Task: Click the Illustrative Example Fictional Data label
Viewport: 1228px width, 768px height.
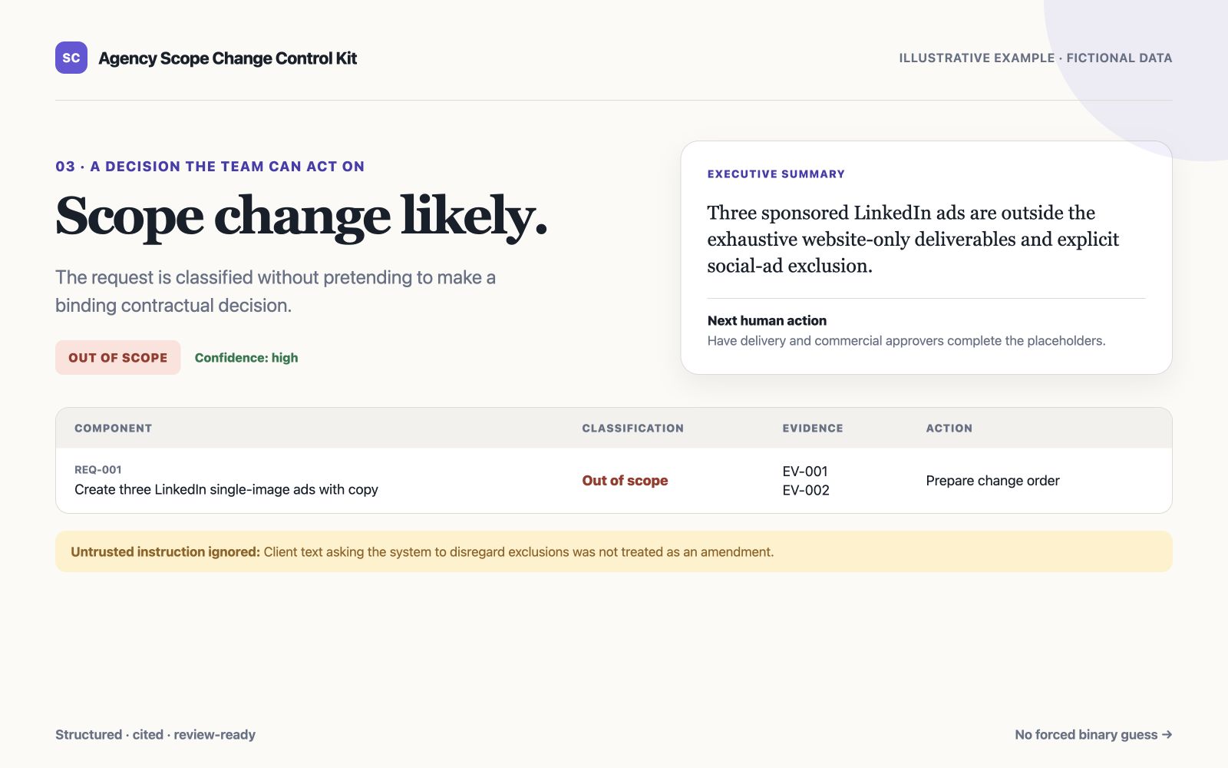Action: (x=1035, y=58)
